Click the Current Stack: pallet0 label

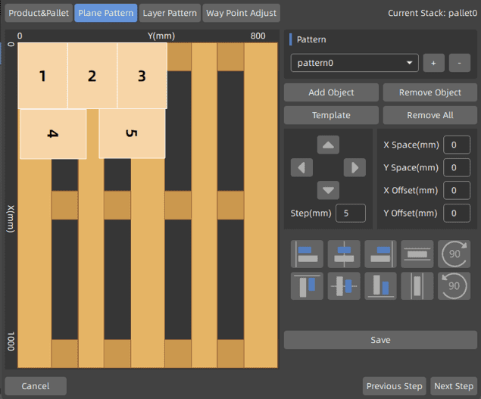[433, 13]
